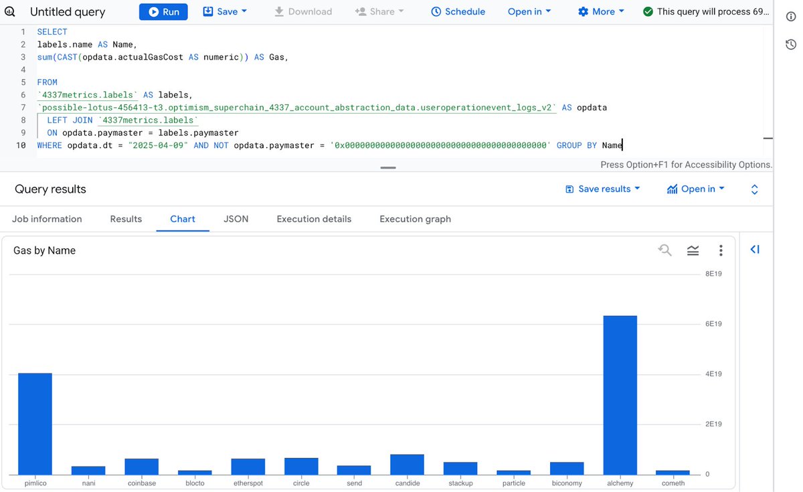This screenshot has width=803, height=492.
Task: Open the More settings dropdown
Action: tap(601, 11)
